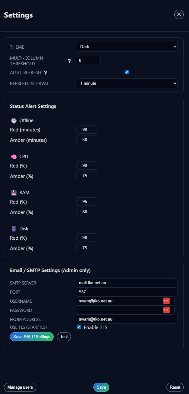Click the Save SMTP Settings button
Image resolution: width=189 pixels, height=394 pixels.
click(x=32, y=337)
